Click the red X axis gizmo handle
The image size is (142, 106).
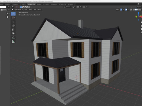[x=141, y=17]
